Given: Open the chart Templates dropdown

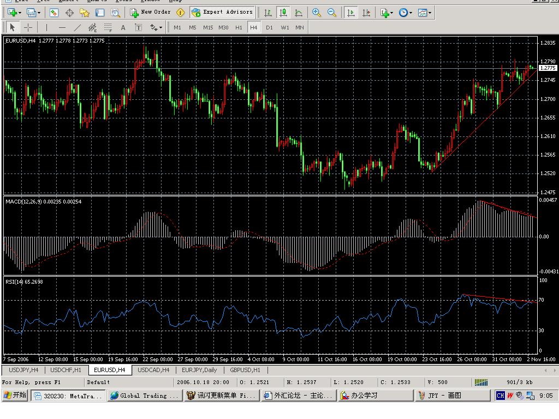Looking at the screenshot, I should pos(429,13).
